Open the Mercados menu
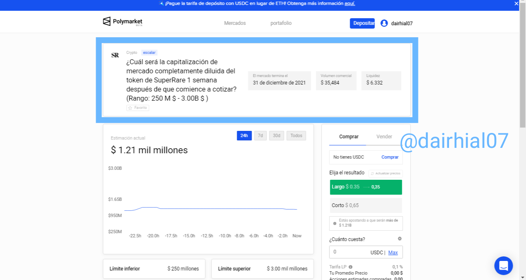The width and height of the screenshot is (526, 280). pos(235,23)
